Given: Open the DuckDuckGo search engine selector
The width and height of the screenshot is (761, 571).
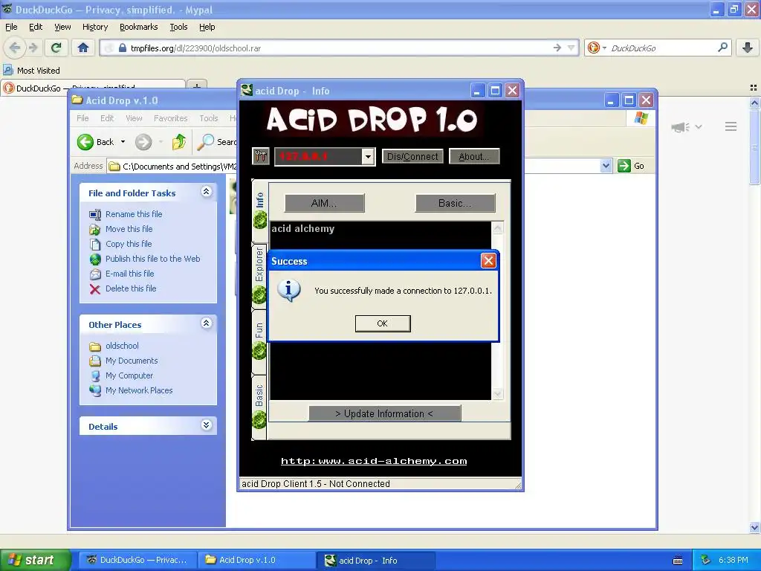Looking at the screenshot, I should point(597,48).
